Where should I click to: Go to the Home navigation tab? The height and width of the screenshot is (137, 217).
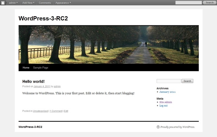(26, 67)
